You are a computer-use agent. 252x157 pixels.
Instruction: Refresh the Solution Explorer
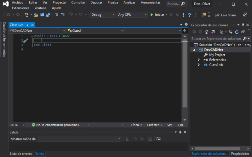click(x=237, y=32)
